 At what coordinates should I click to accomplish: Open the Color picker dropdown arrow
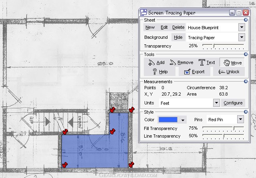[x=183, y=120]
